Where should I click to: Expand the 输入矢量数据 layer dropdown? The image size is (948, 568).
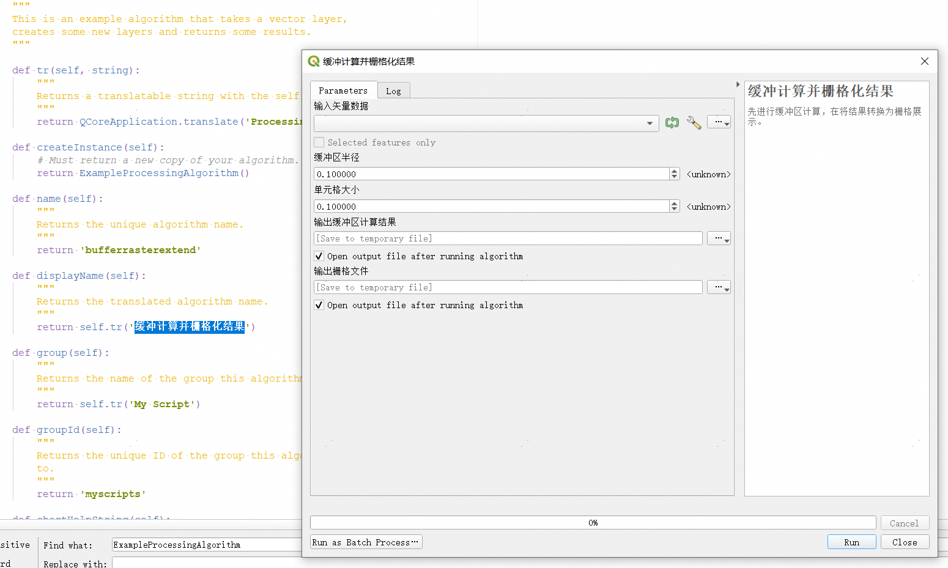[x=649, y=124]
